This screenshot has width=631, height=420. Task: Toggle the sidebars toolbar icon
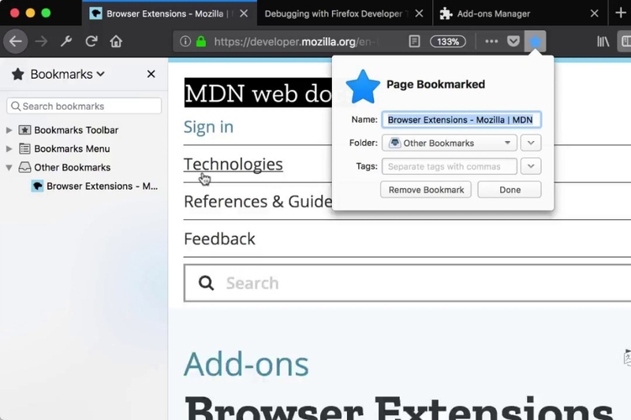(625, 42)
